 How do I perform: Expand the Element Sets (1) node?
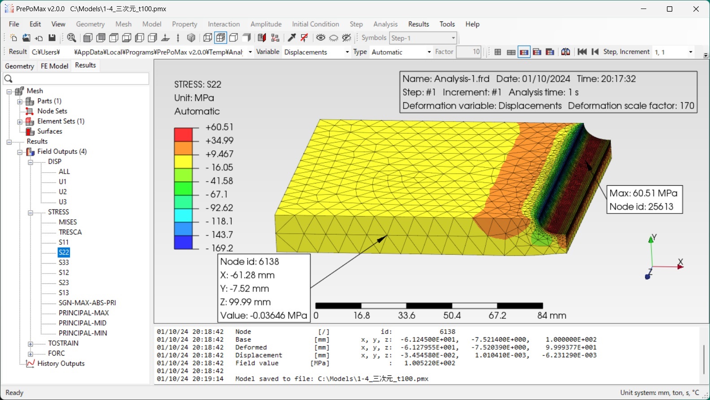pos(20,122)
